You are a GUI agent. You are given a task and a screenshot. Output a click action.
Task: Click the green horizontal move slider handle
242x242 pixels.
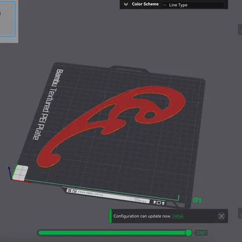click(x=188, y=233)
